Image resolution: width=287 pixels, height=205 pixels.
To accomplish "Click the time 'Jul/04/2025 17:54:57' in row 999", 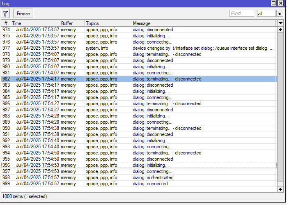I will click(x=38, y=184).
